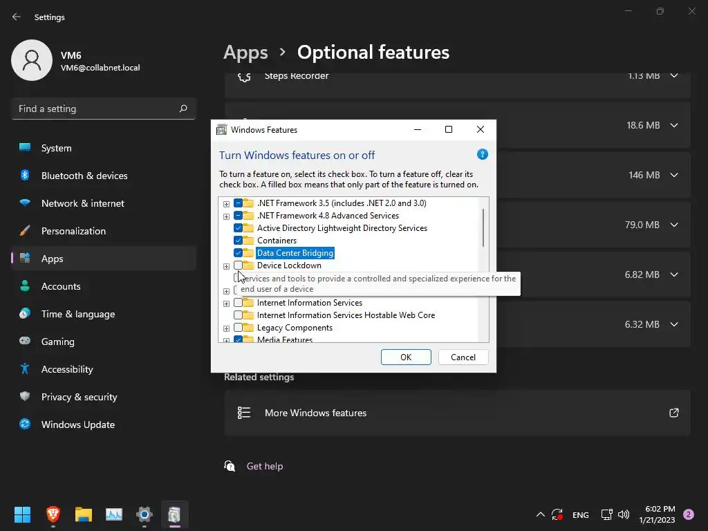Image resolution: width=708 pixels, height=531 pixels.
Task: Expand the .NET Framework 3.5 tree node
Action: [x=226, y=204]
